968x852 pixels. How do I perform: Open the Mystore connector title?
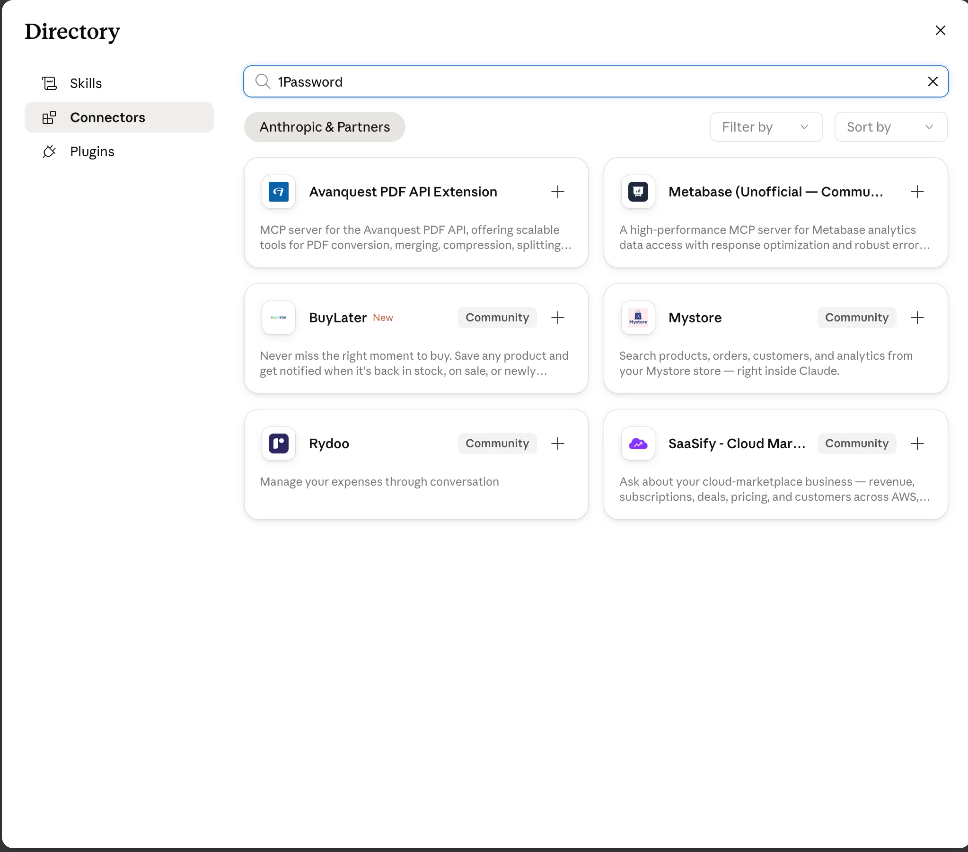(695, 318)
